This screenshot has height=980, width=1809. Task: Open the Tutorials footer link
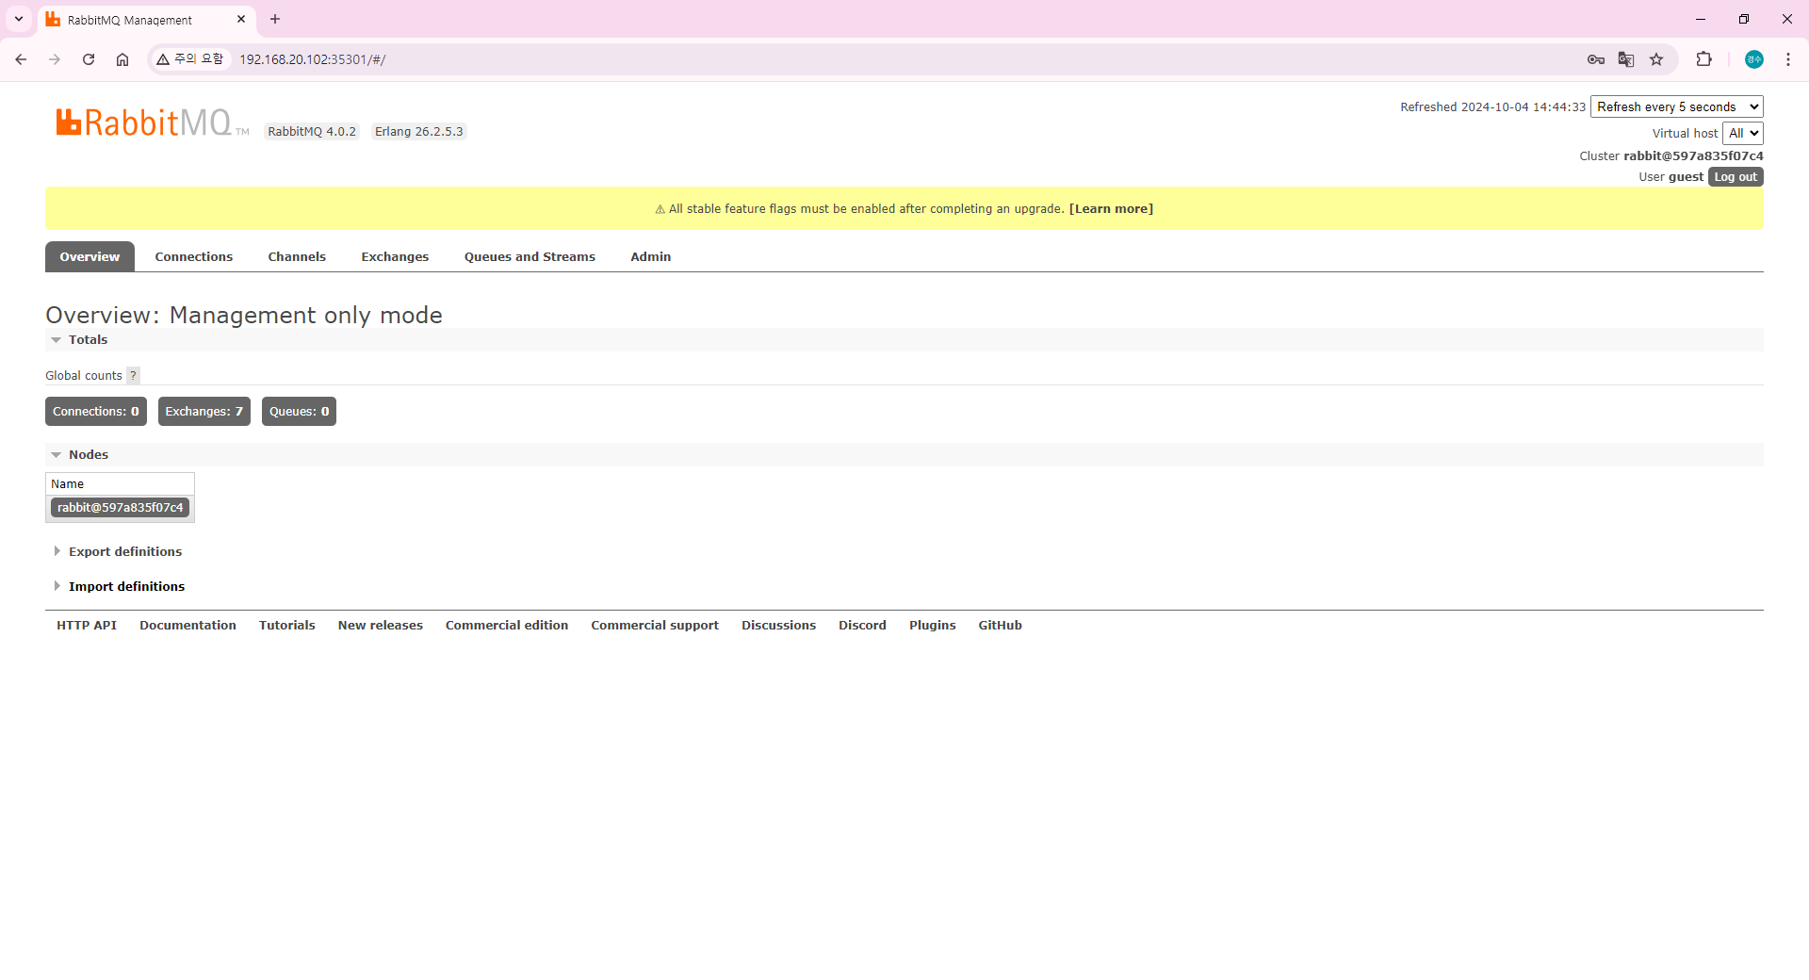(x=287, y=625)
